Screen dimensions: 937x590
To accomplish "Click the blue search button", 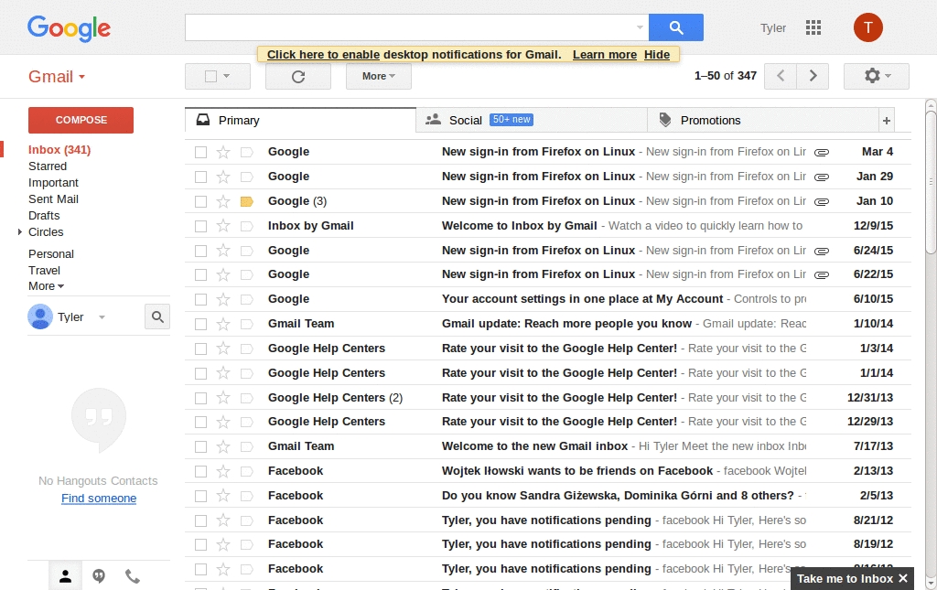I will [x=676, y=27].
